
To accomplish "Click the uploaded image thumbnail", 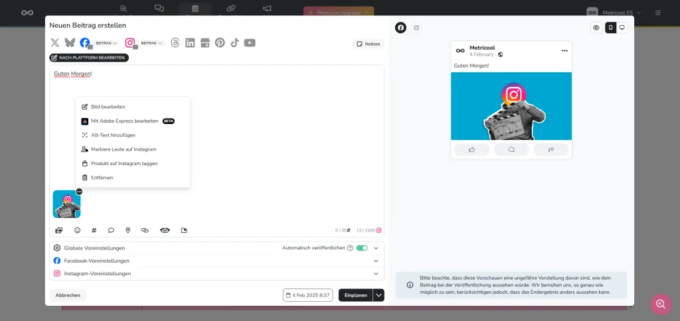I will point(66,205).
